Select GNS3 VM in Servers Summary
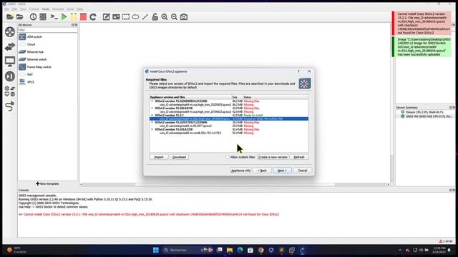The image size is (458, 257). 427,116
